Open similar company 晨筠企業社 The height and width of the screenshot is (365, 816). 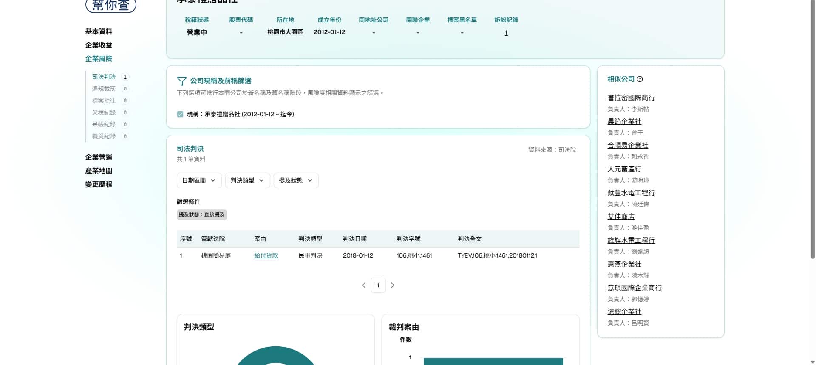(624, 122)
